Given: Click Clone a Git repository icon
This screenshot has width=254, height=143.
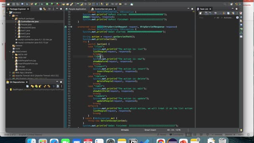Looking at the screenshot, I should [x=36, y=86].
